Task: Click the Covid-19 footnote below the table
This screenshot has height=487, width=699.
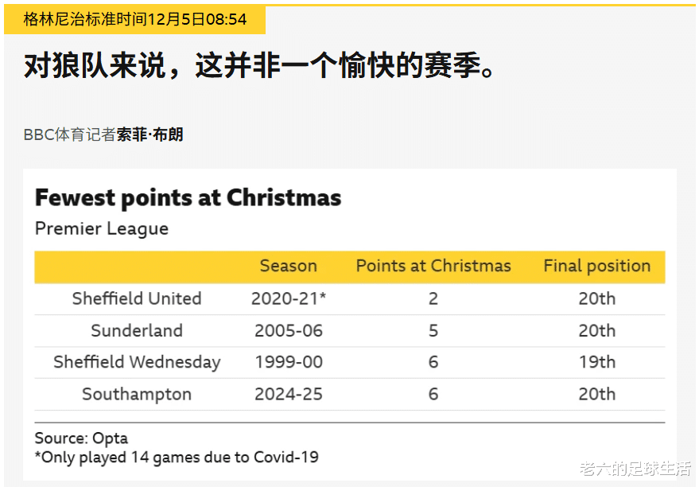Action: click(x=177, y=457)
